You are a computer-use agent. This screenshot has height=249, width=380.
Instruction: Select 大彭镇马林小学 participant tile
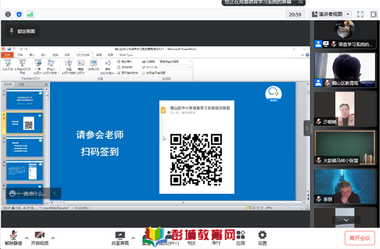(345, 147)
